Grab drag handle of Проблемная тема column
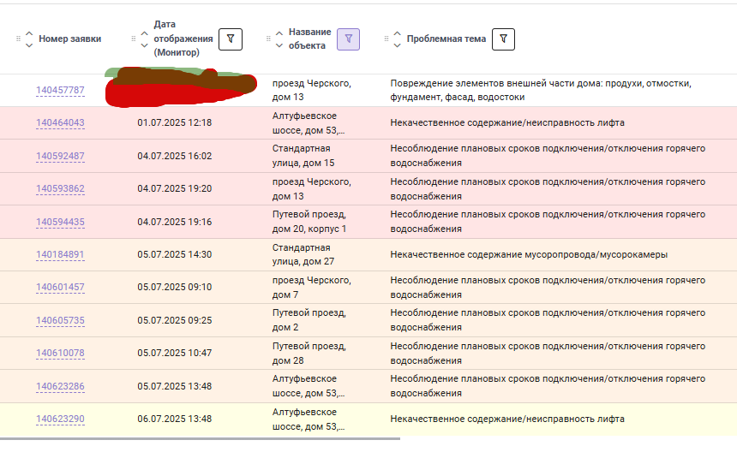Image resolution: width=737 pixels, height=458 pixels. 386,39
